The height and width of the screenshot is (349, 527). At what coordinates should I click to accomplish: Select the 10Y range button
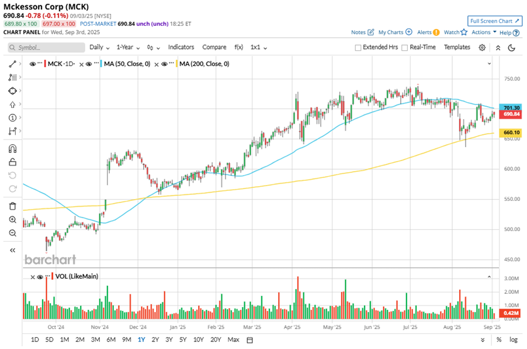(198, 340)
